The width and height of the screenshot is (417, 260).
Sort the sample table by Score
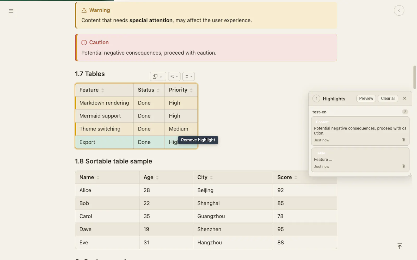(296, 177)
